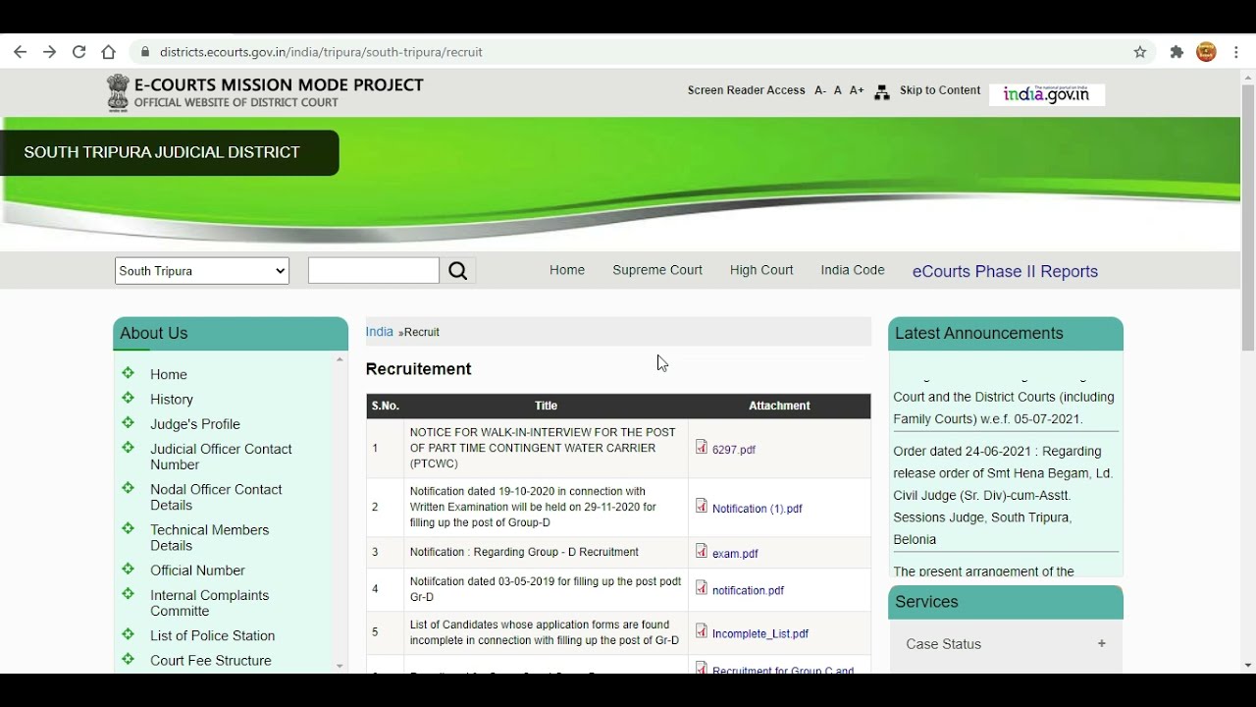1256x707 pixels.
Task: Open the Home top navigation item
Action: 567,270
